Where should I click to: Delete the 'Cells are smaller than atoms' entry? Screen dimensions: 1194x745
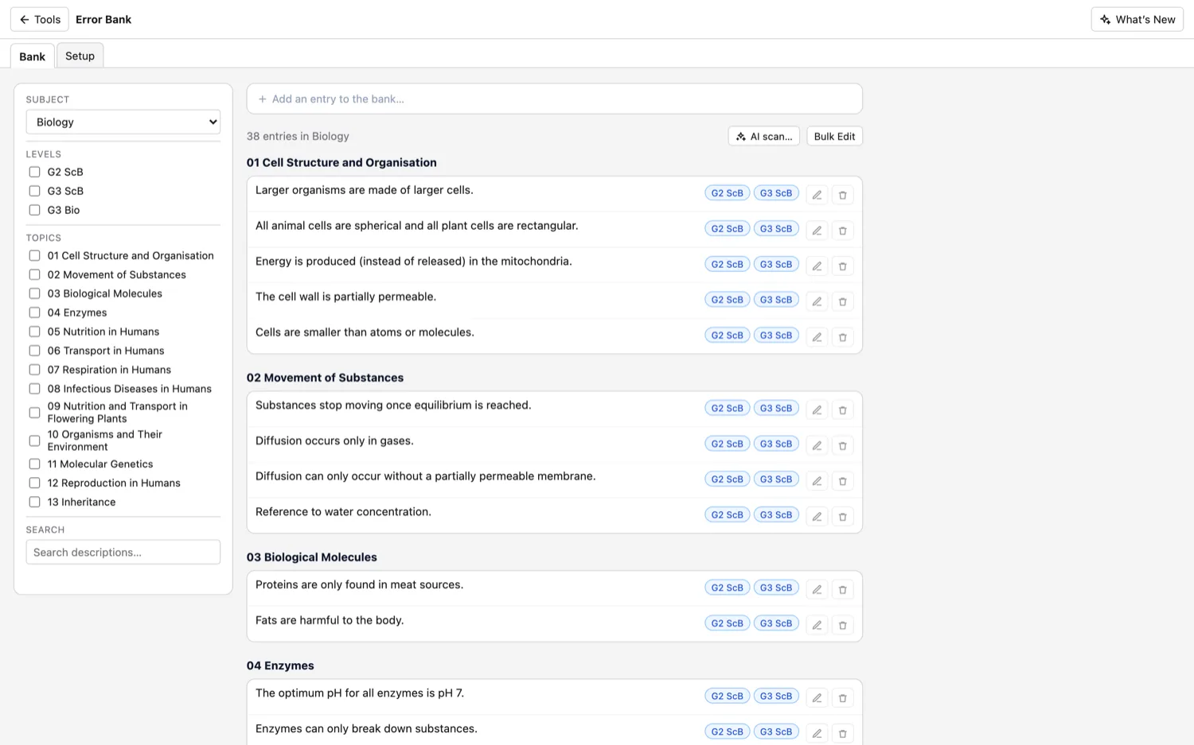pos(842,337)
